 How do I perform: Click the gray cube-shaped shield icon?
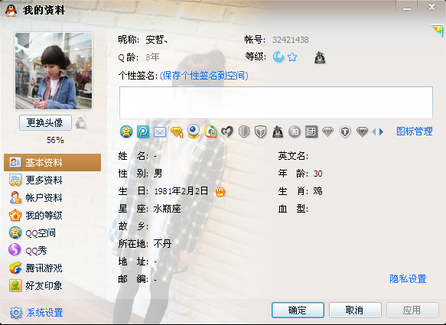coord(261,132)
